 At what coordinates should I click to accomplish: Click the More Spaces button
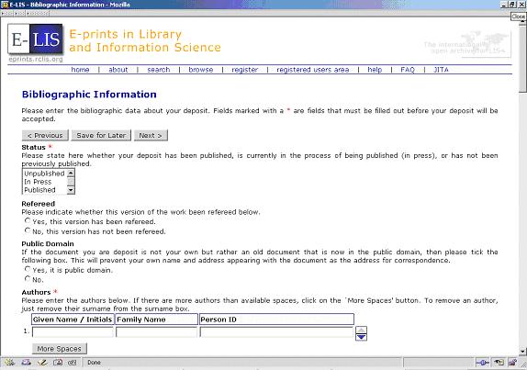[x=59, y=349]
